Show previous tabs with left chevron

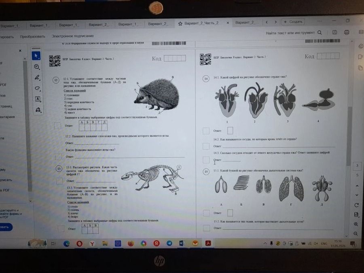[267, 22]
